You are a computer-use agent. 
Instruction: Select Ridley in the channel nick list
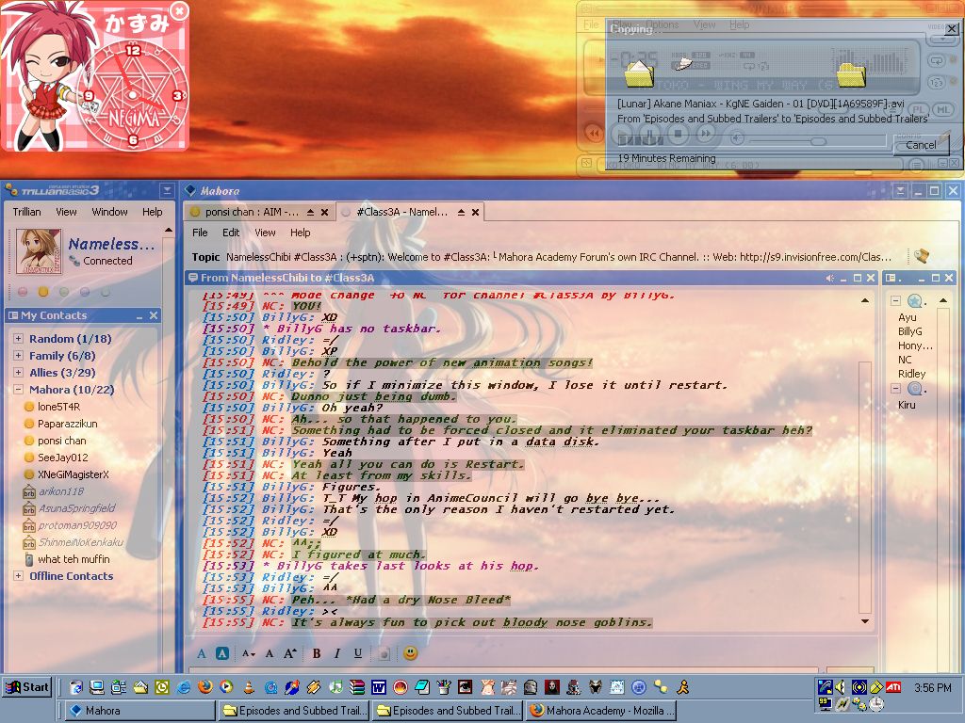[x=911, y=374]
